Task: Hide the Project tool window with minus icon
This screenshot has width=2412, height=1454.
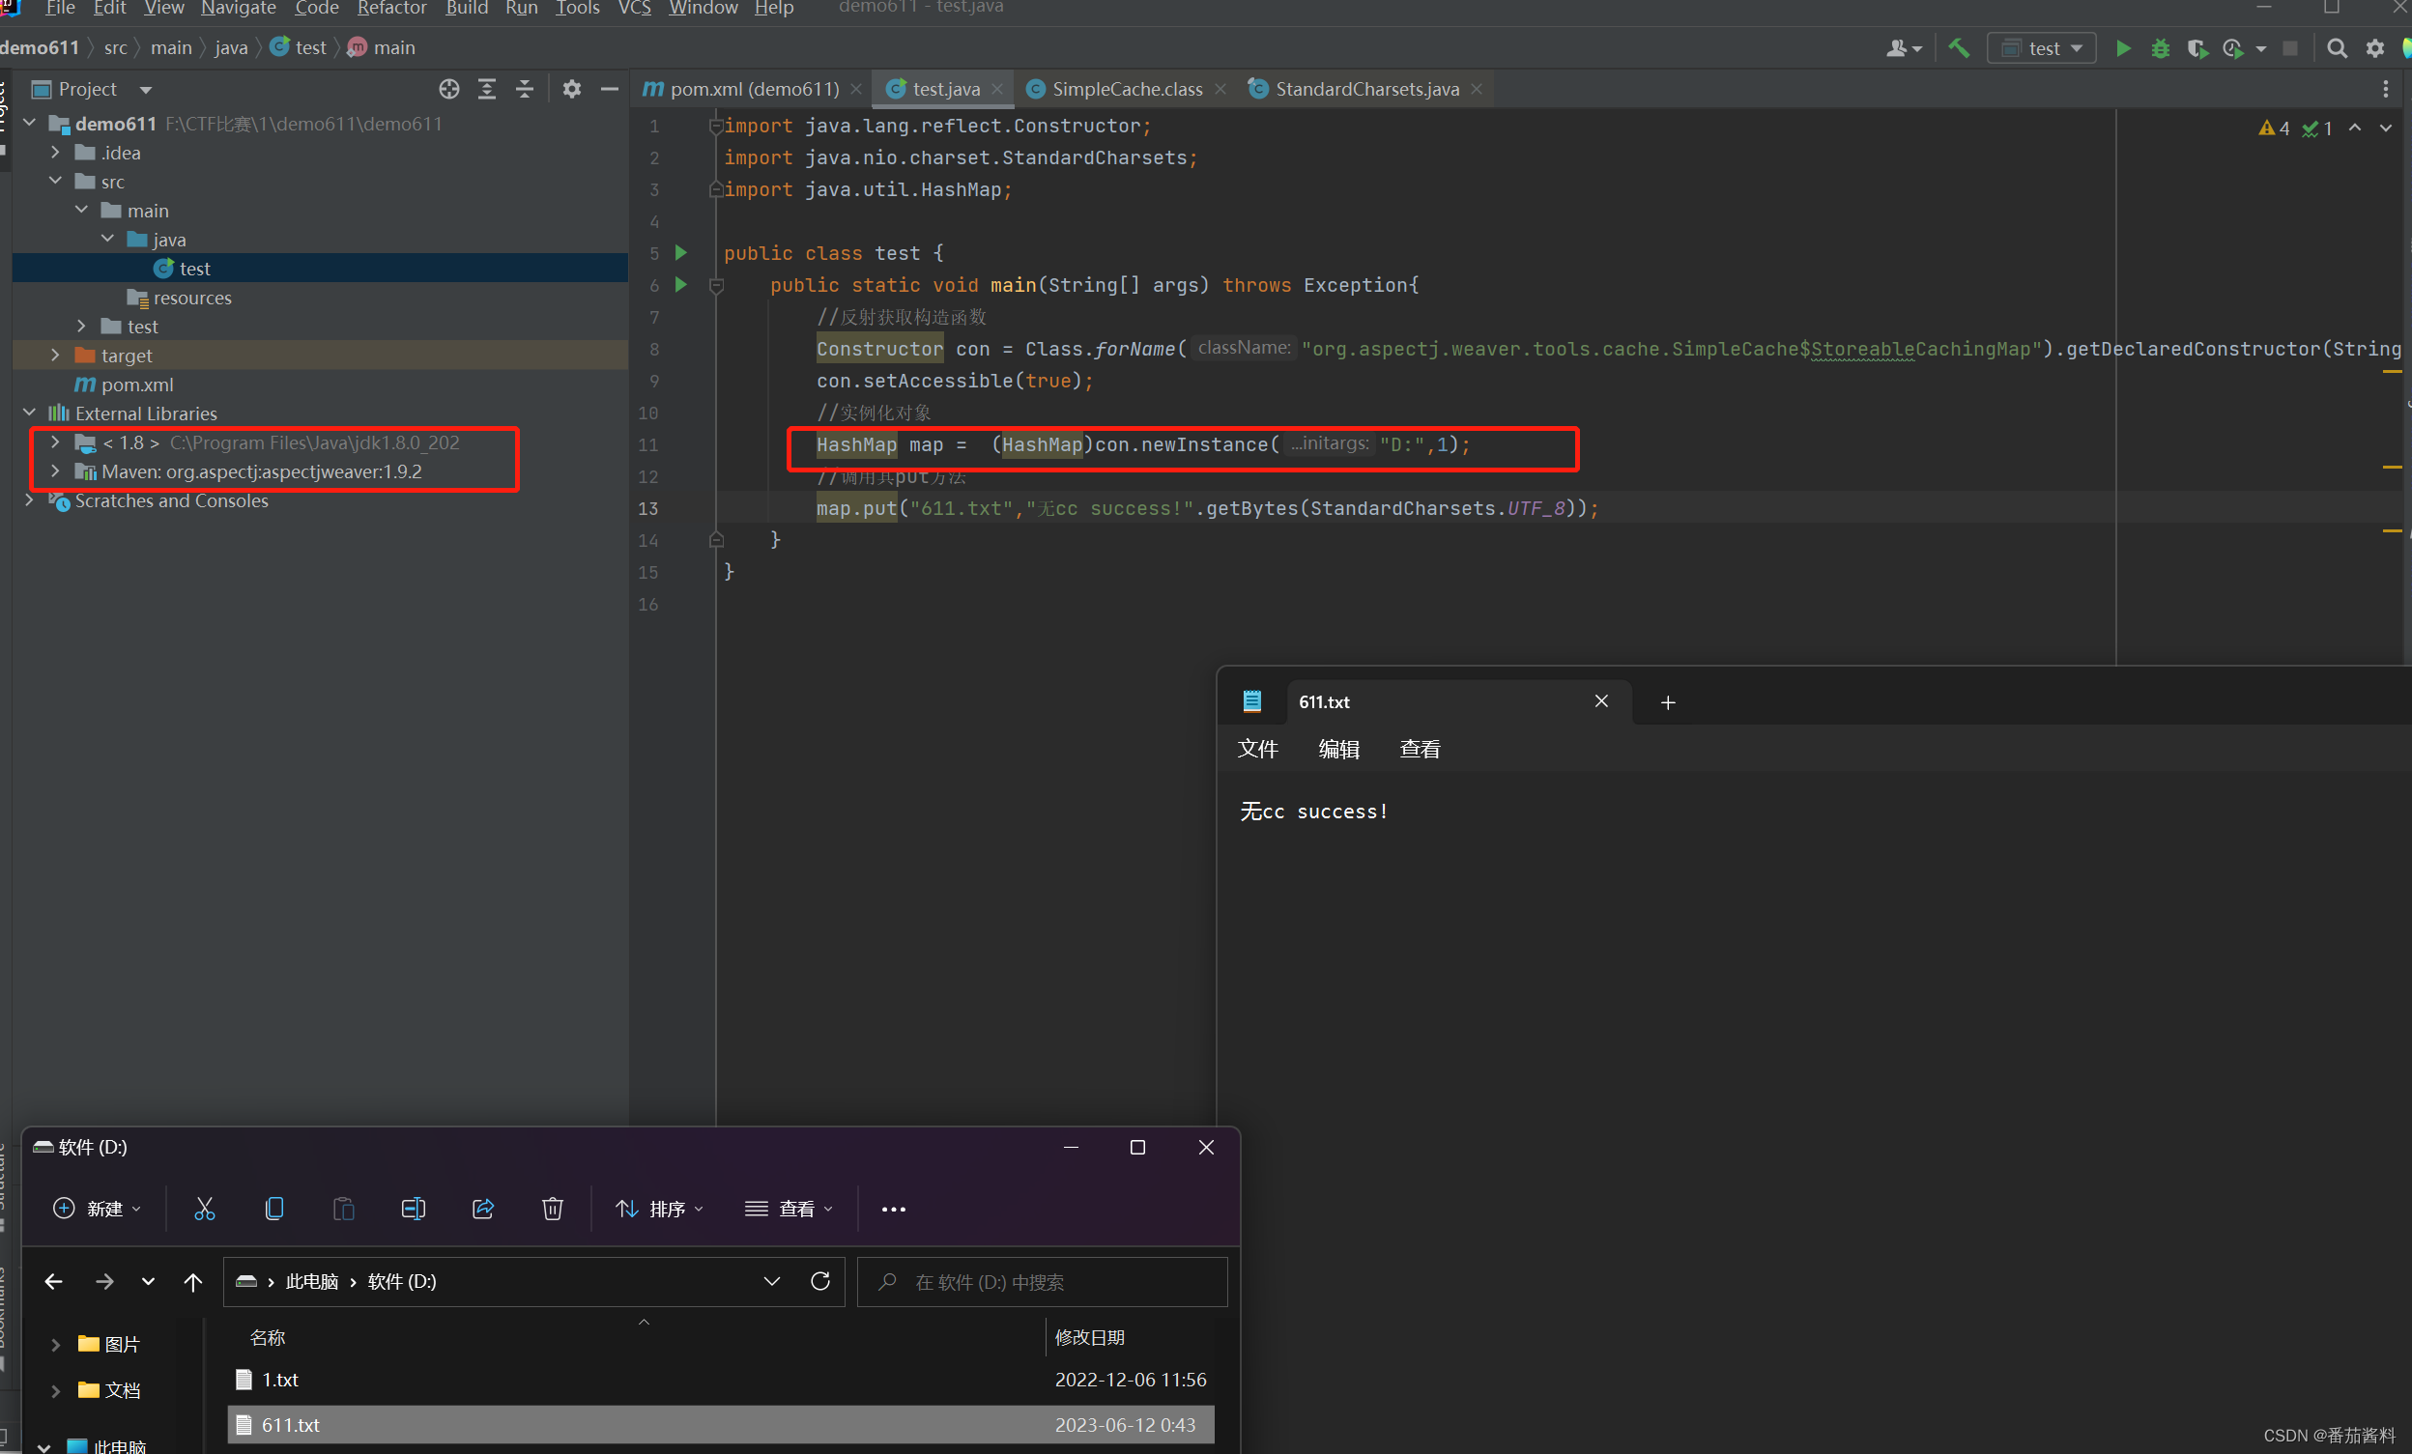Action: (609, 89)
